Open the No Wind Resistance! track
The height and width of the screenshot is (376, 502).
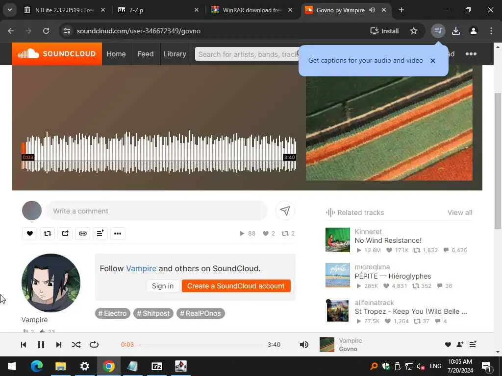click(x=388, y=240)
